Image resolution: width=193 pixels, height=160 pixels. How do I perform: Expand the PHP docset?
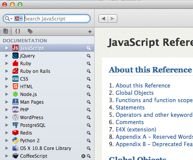click(x=7, y=110)
